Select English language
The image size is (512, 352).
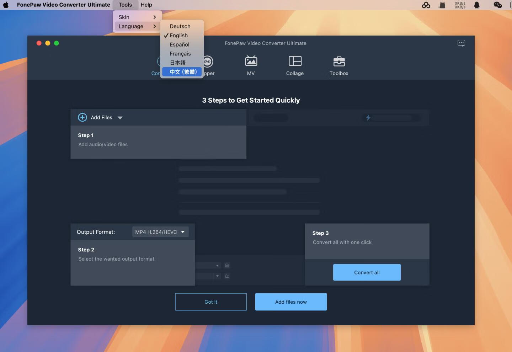click(x=182, y=36)
